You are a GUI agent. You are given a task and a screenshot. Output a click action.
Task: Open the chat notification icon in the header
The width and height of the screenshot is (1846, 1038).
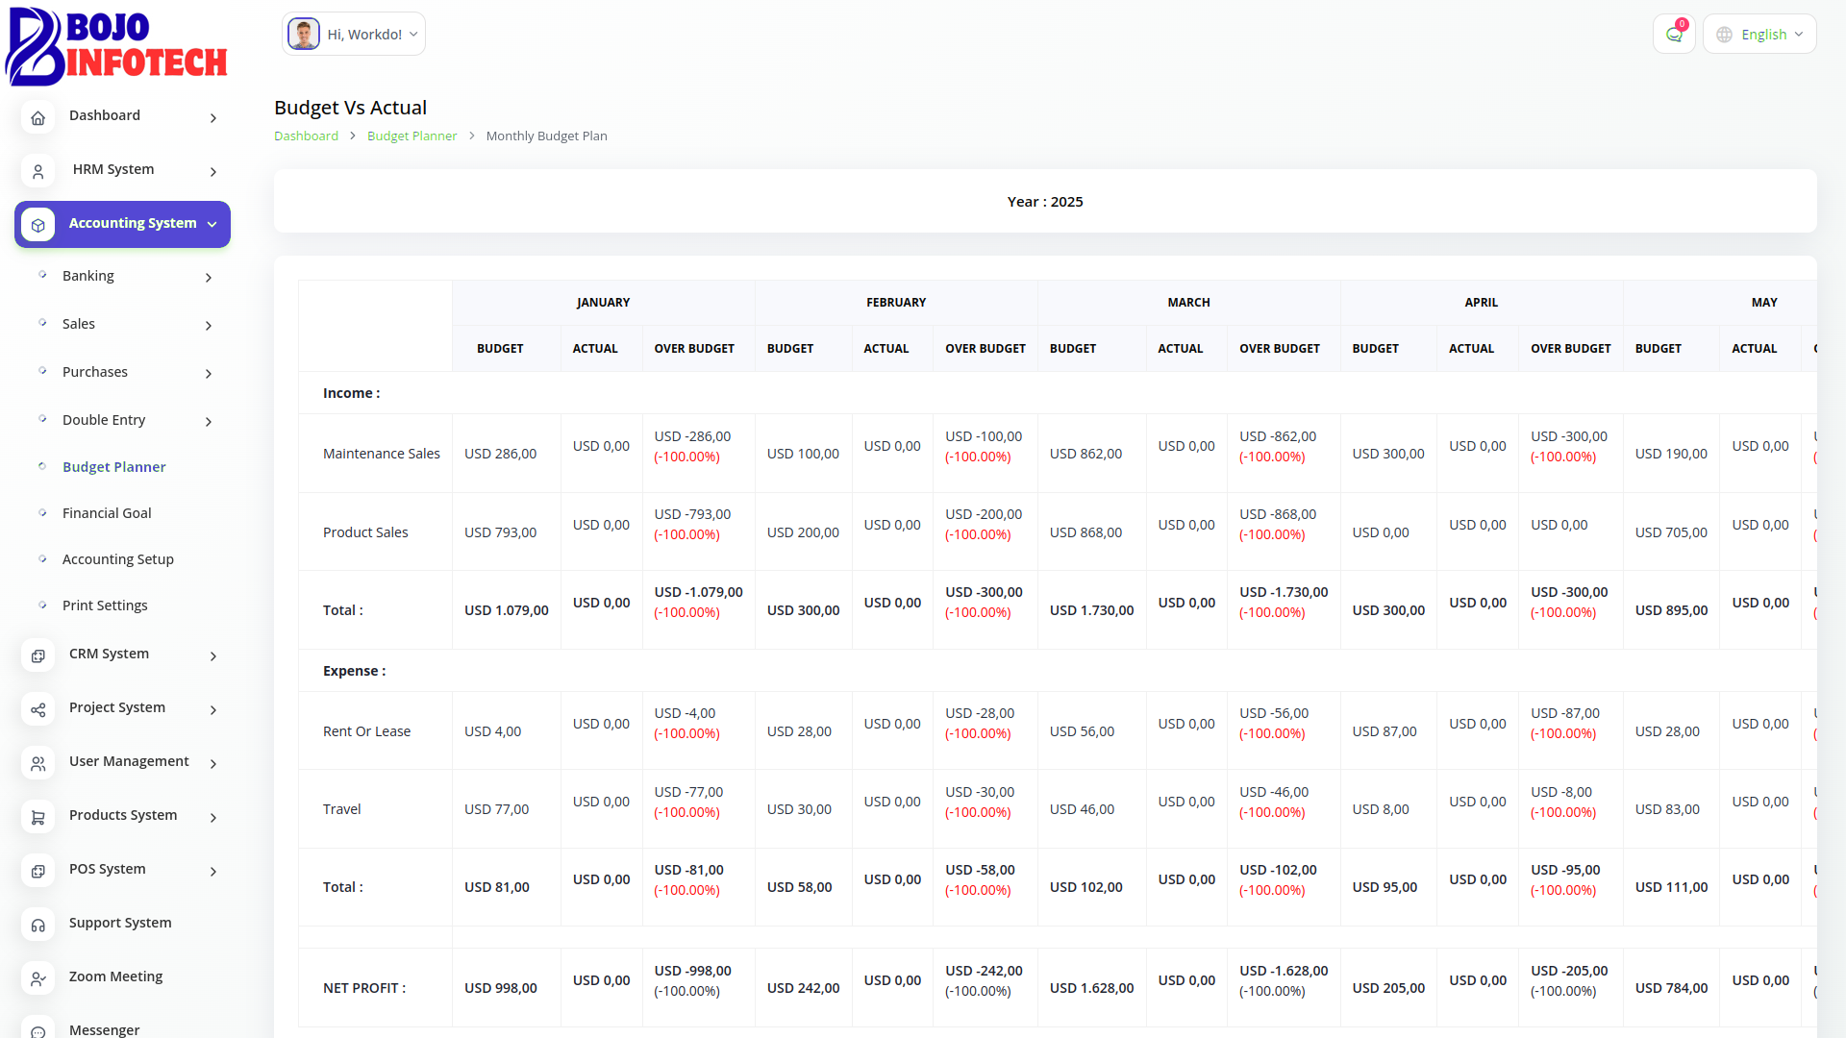[x=1674, y=35]
